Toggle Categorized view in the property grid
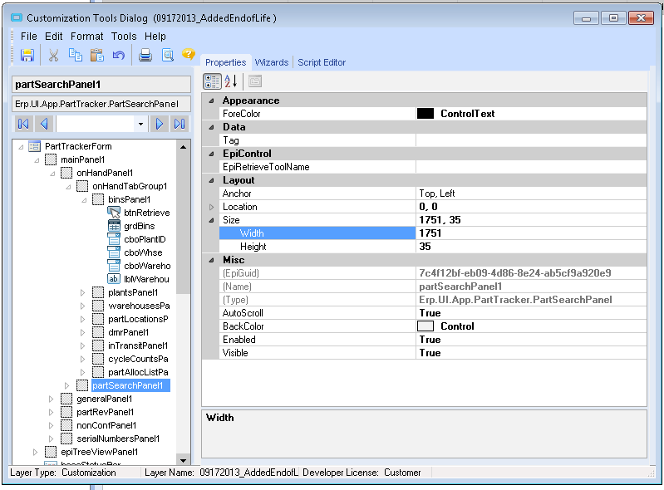 pyautogui.click(x=213, y=81)
